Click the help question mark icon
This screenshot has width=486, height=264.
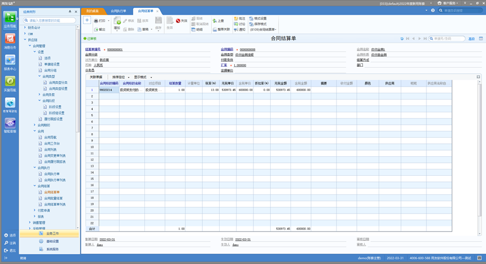point(433,11)
